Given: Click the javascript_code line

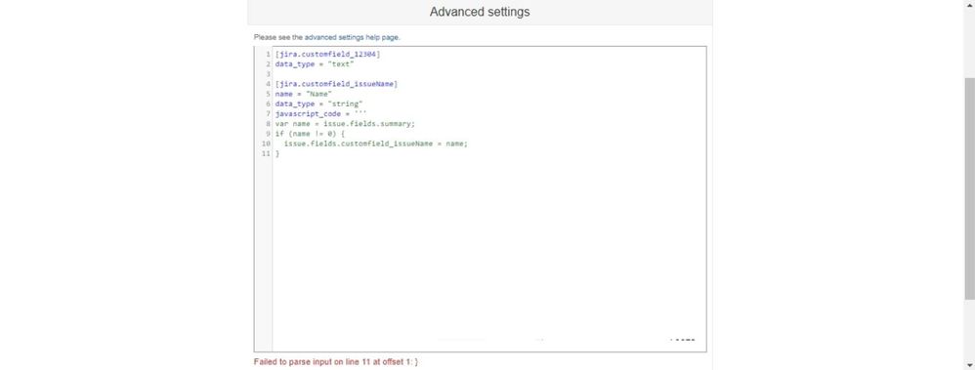Looking at the screenshot, I should click(320, 114).
